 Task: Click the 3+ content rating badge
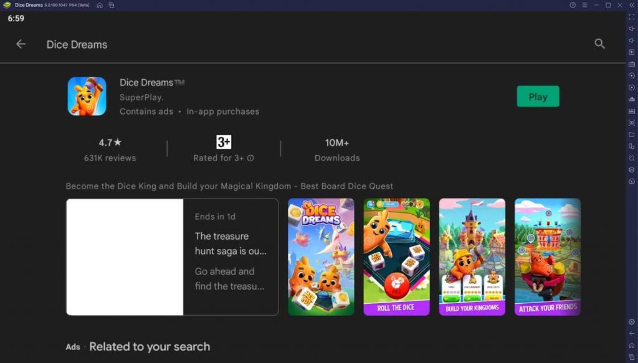point(224,142)
